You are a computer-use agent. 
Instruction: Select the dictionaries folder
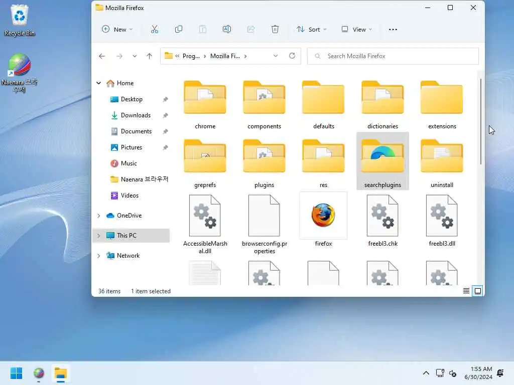tap(382, 105)
